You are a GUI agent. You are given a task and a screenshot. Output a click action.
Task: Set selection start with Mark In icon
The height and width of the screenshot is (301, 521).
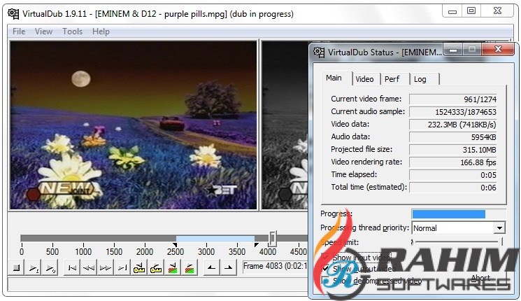pyautogui.click(x=211, y=267)
